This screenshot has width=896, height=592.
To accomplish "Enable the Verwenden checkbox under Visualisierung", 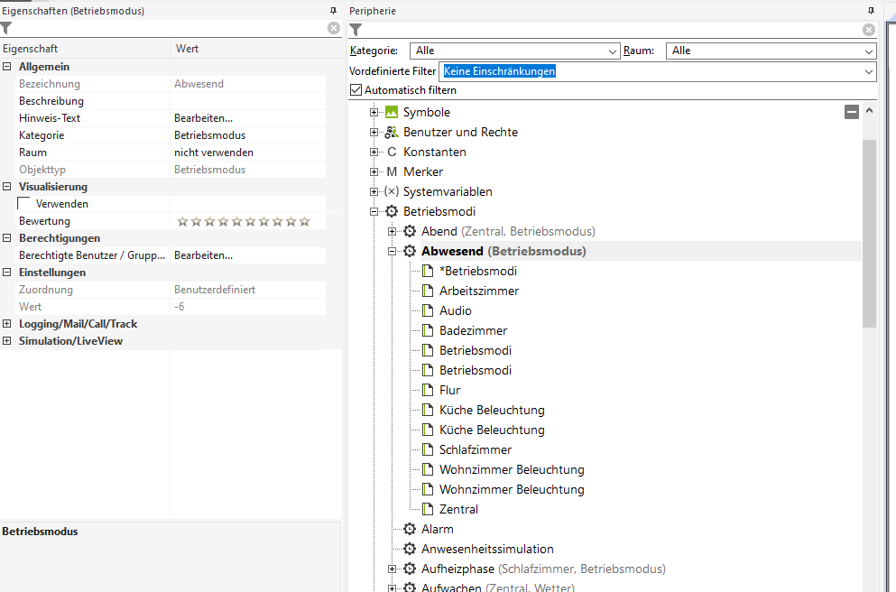I will 24,204.
